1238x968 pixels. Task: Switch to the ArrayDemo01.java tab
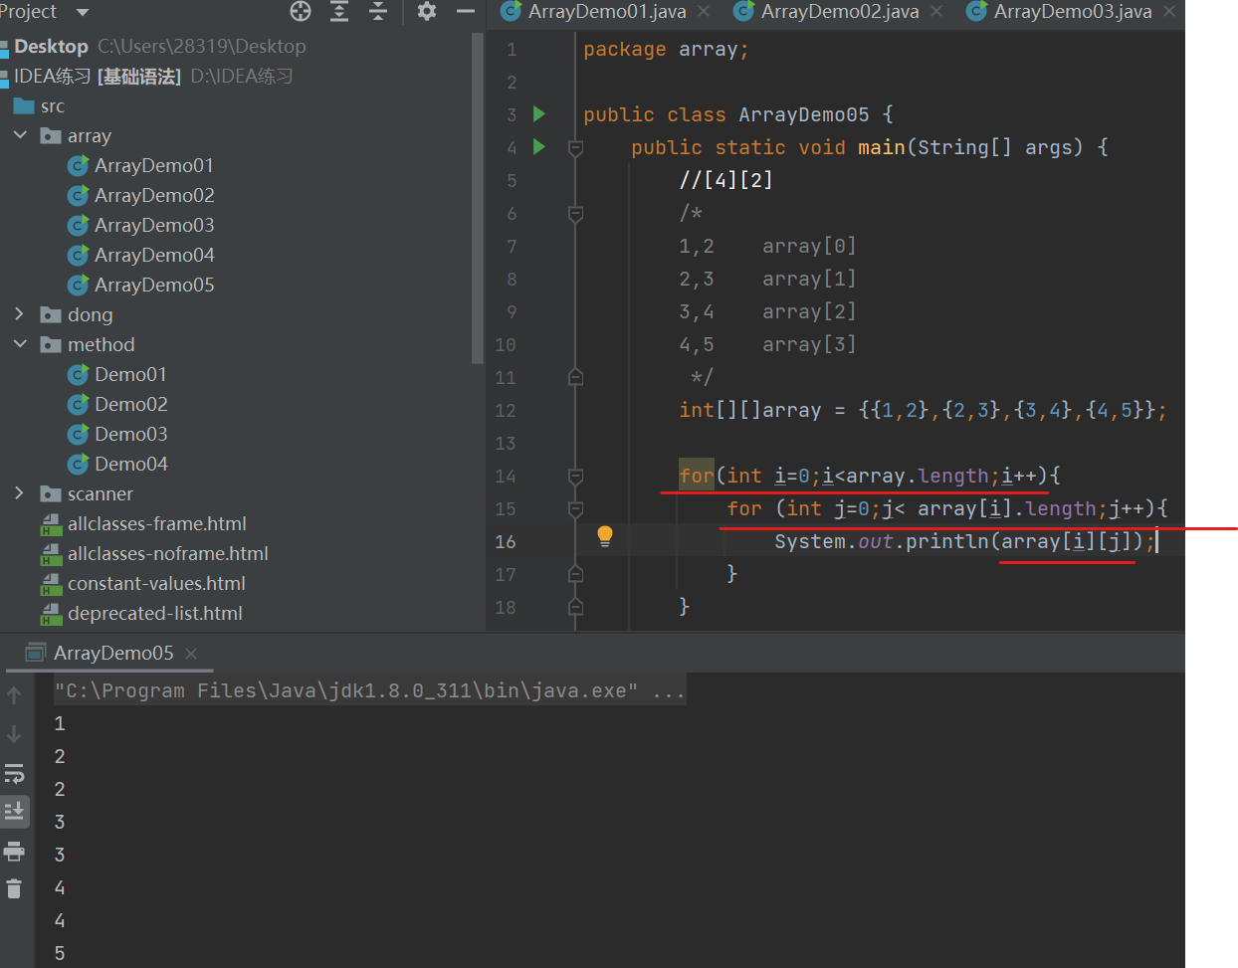[606, 12]
